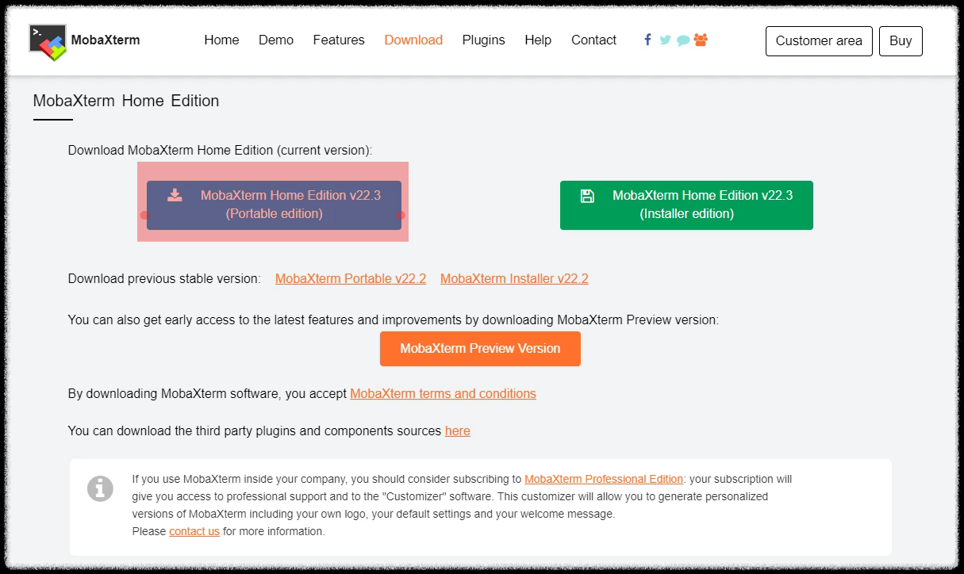
Task: Click the MobaXterm brand name text
Action: [106, 40]
